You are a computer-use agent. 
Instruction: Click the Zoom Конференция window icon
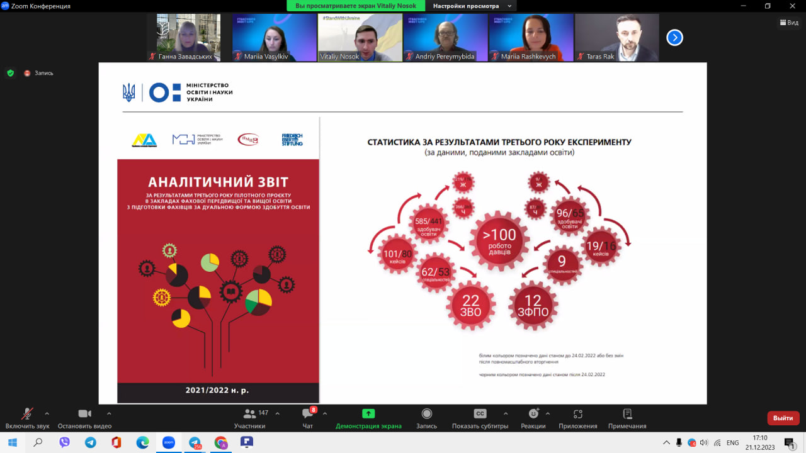tap(5, 6)
